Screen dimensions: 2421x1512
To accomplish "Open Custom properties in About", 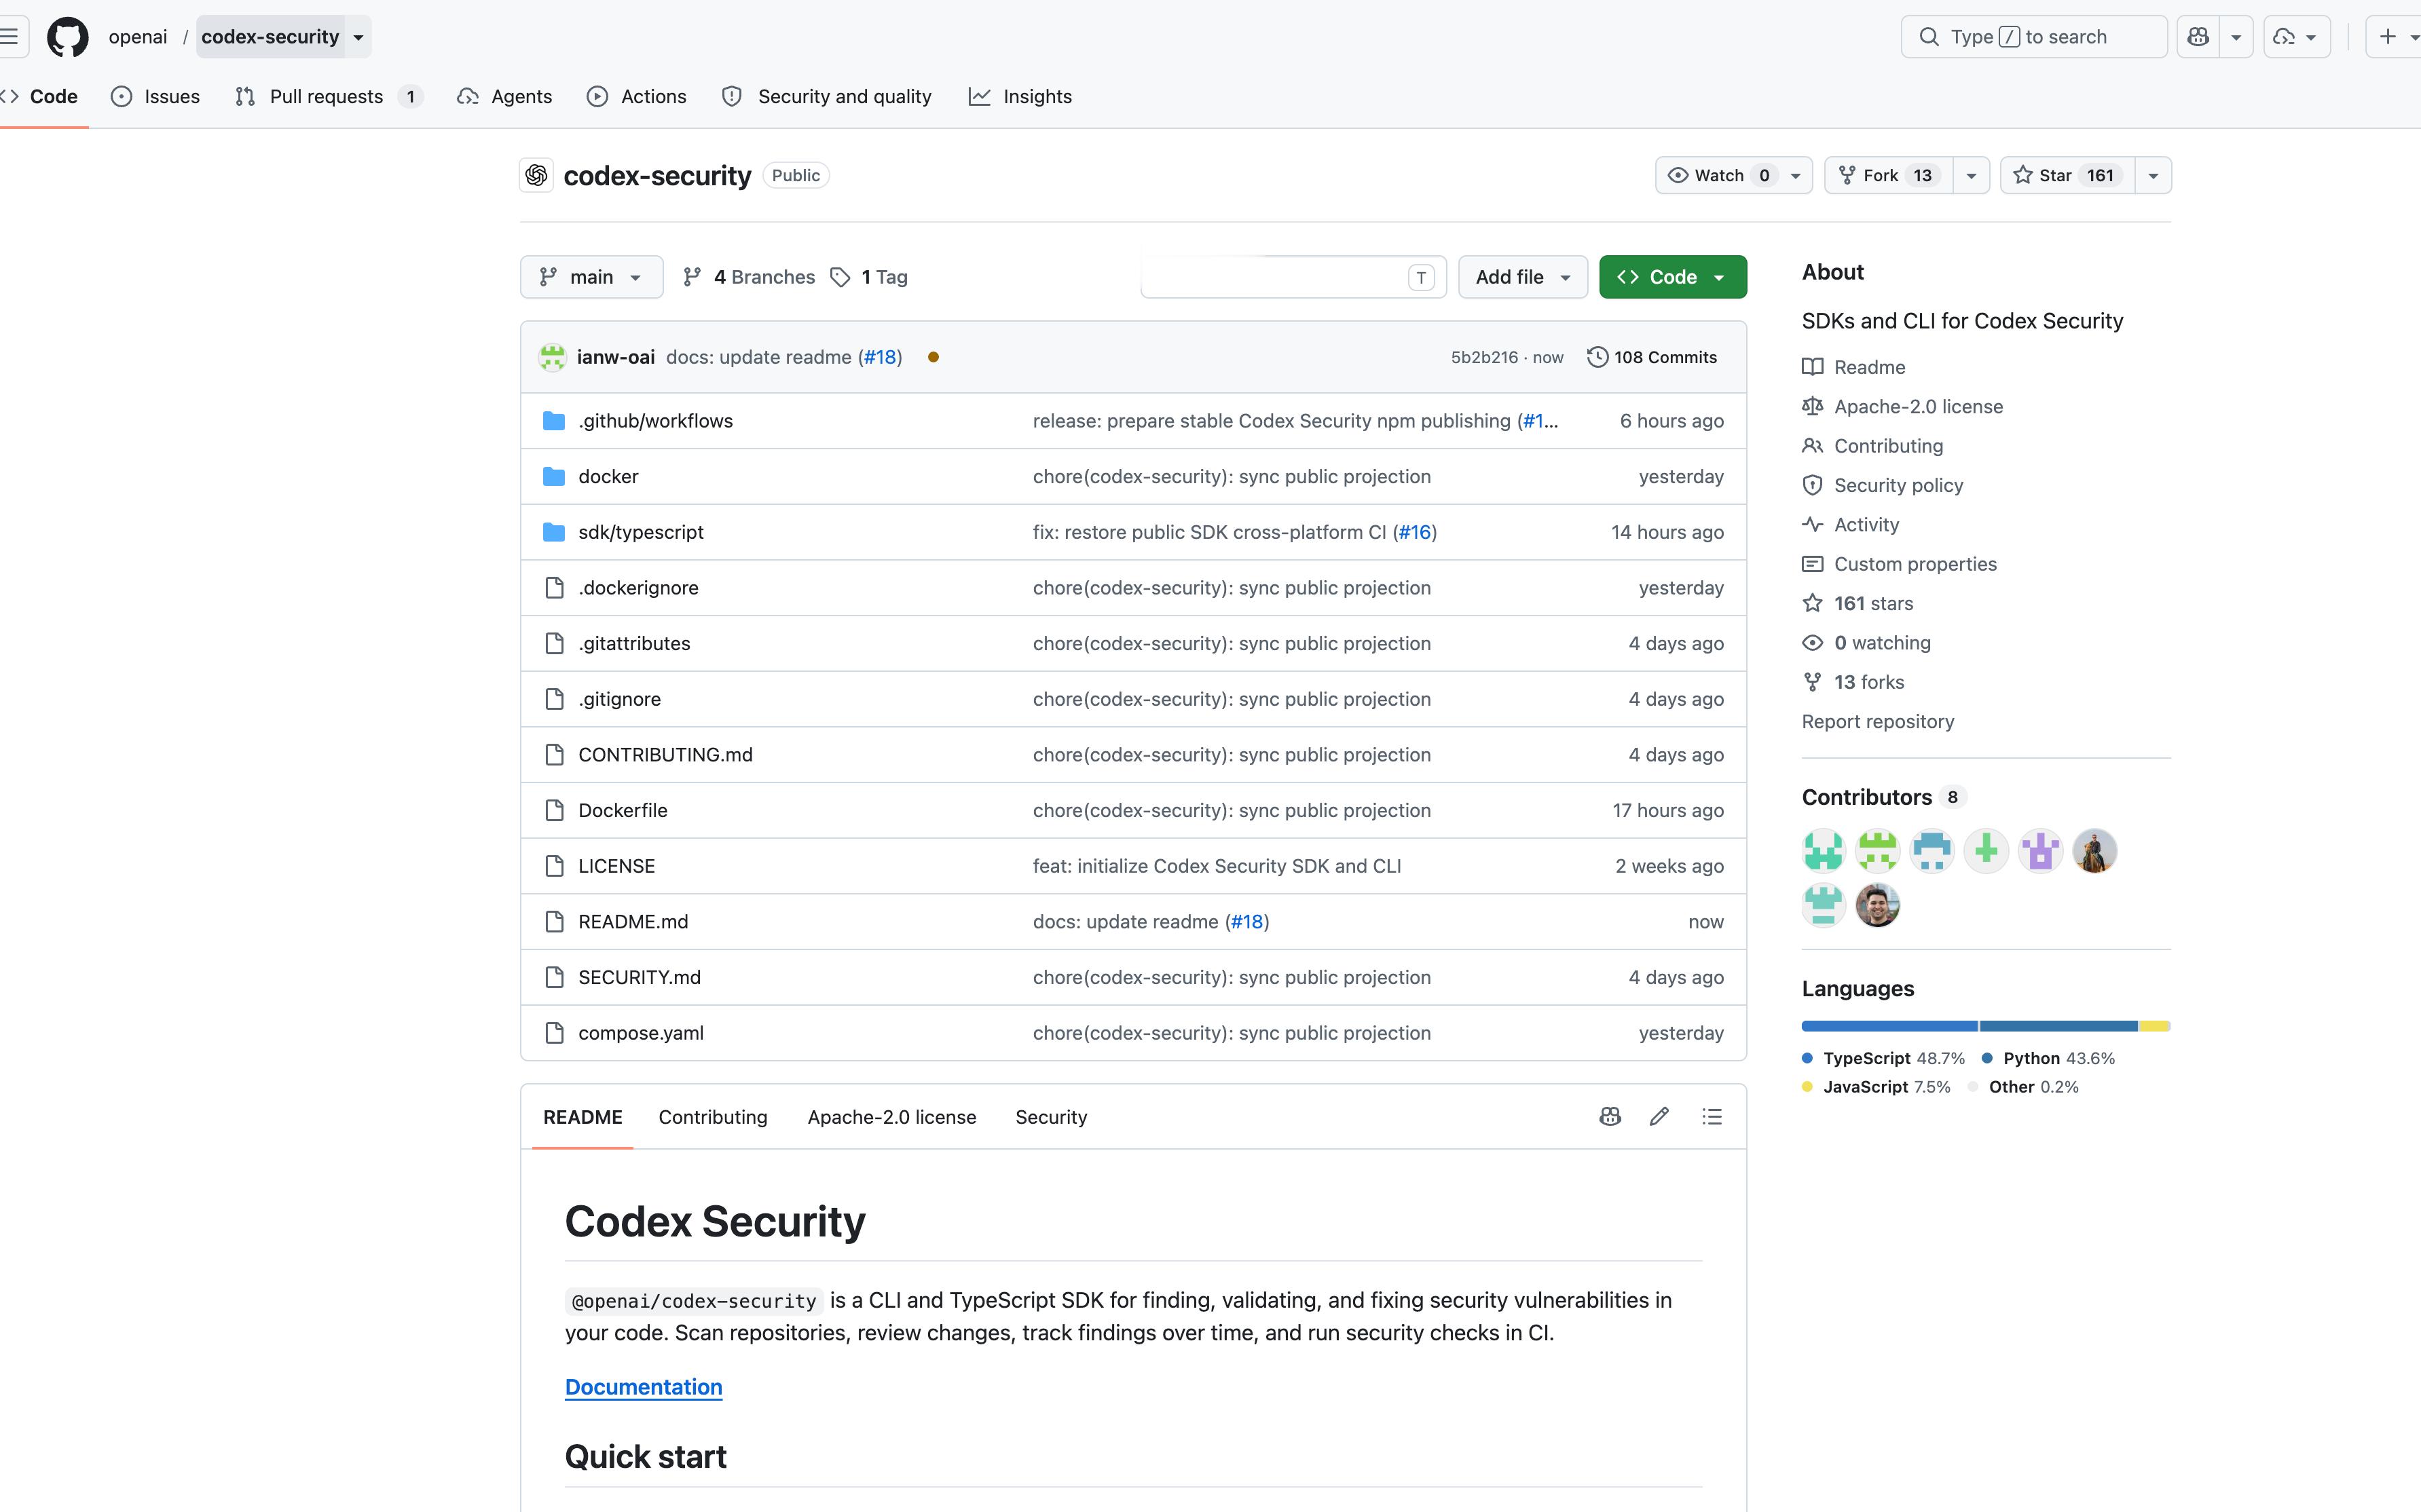I will [1899, 564].
